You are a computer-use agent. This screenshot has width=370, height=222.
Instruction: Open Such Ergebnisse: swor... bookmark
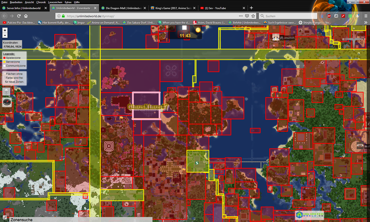pyautogui.click(x=280, y=23)
